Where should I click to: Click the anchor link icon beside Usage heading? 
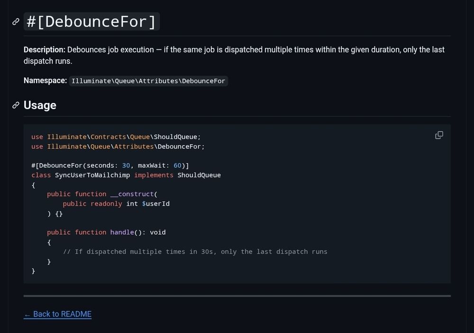pos(16,105)
